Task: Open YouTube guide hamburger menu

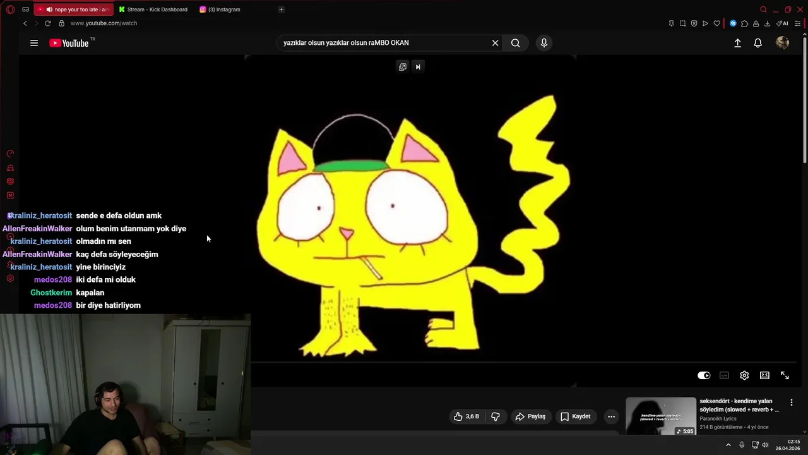Action: click(34, 43)
